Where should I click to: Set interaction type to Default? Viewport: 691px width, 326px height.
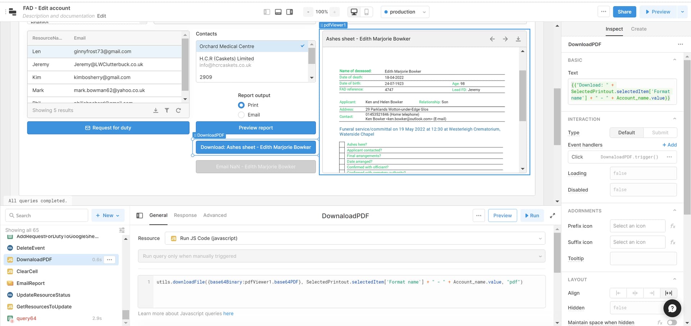(x=627, y=132)
